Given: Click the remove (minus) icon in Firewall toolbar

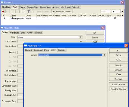Looking at the screenshot, I should pyautogui.click(x=8, y=11).
